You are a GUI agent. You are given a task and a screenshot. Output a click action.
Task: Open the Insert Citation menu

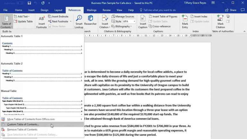[x=105, y=22]
